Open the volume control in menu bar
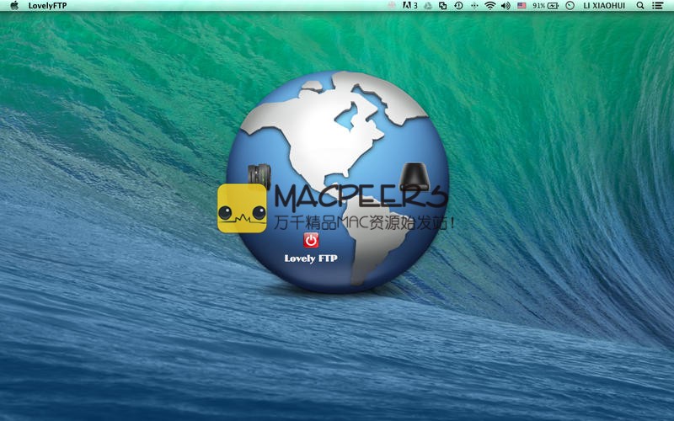 click(505, 6)
